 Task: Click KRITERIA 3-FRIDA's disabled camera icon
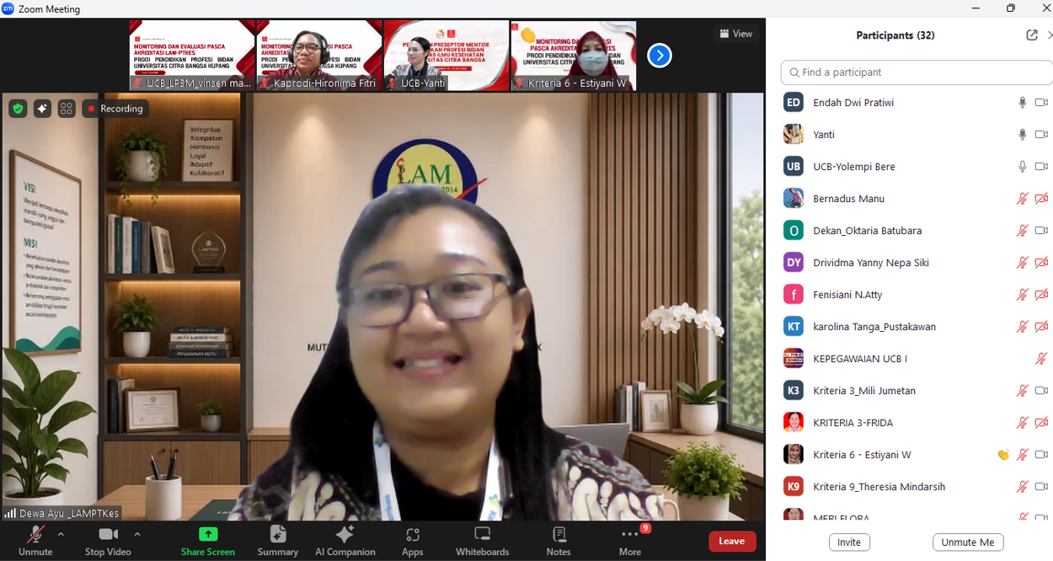pyautogui.click(x=1041, y=423)
